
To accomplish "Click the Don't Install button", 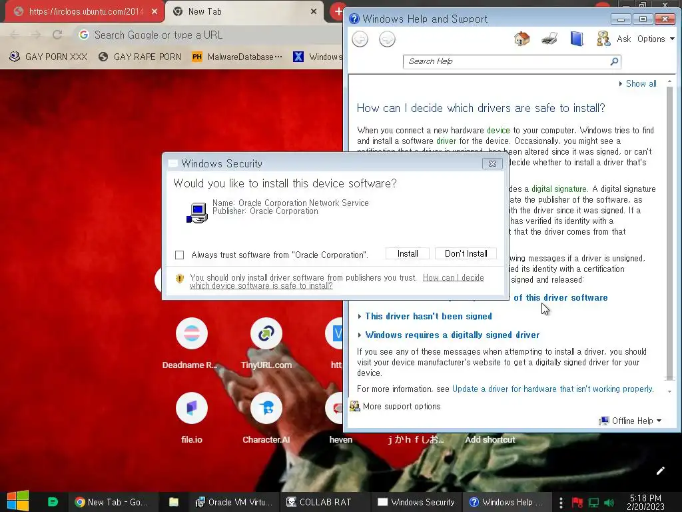I will pyautogui.click(x=466, y=254).
